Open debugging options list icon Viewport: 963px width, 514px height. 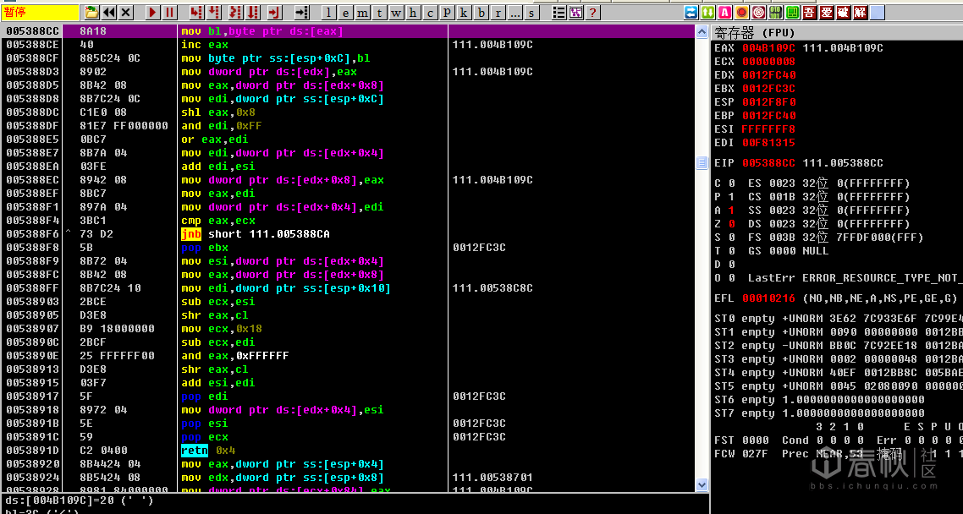point(559,13)
